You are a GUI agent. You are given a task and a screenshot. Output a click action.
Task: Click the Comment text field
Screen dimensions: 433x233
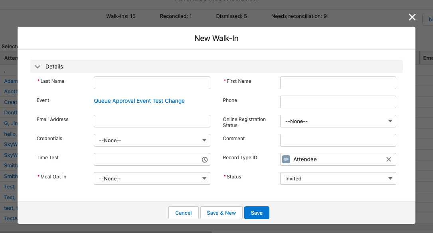[x=338, y=140]
